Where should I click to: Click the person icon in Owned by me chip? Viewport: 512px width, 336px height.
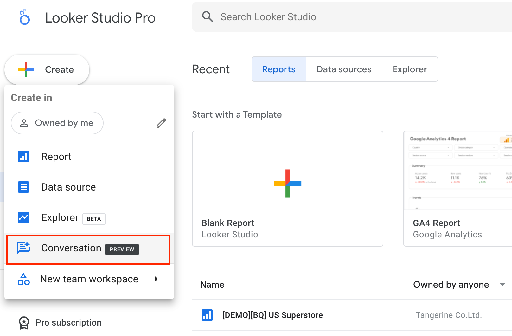pyautogui.click(x=24, y=123)
